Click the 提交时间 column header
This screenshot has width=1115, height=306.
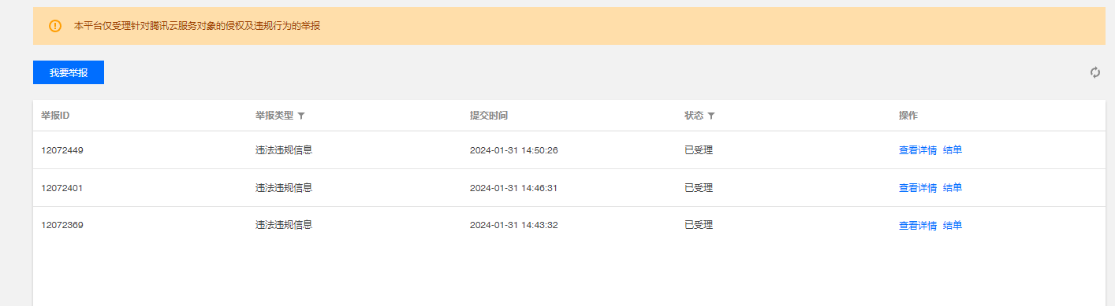489,116
